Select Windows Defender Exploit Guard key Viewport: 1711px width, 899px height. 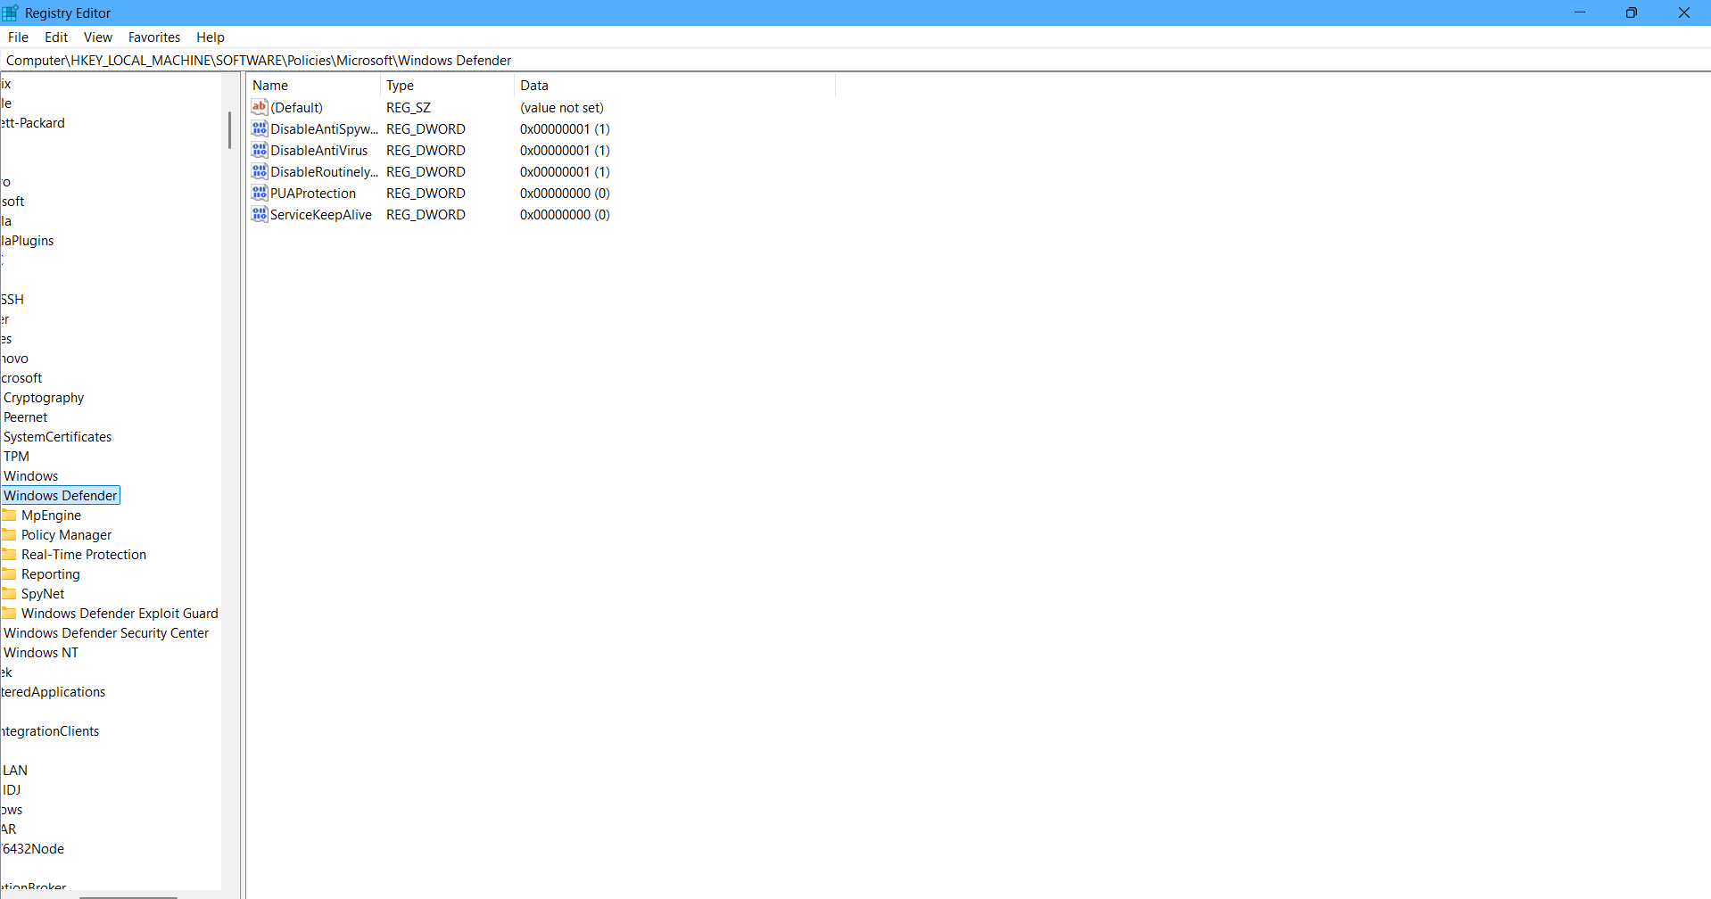click(x=120, y=614)
